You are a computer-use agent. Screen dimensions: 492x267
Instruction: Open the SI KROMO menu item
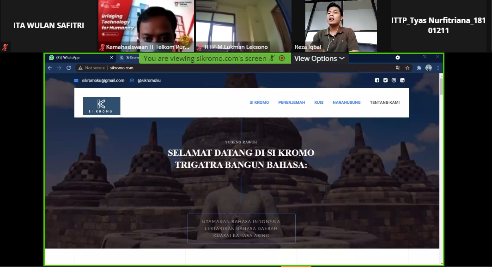click(259, 102)
